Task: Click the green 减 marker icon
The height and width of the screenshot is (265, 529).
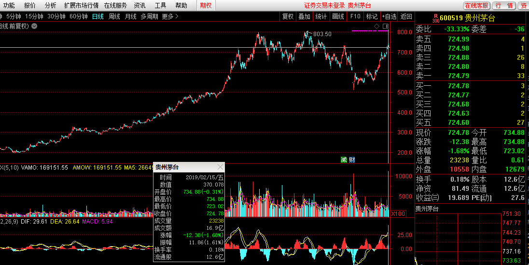Action: click(344, 159)
